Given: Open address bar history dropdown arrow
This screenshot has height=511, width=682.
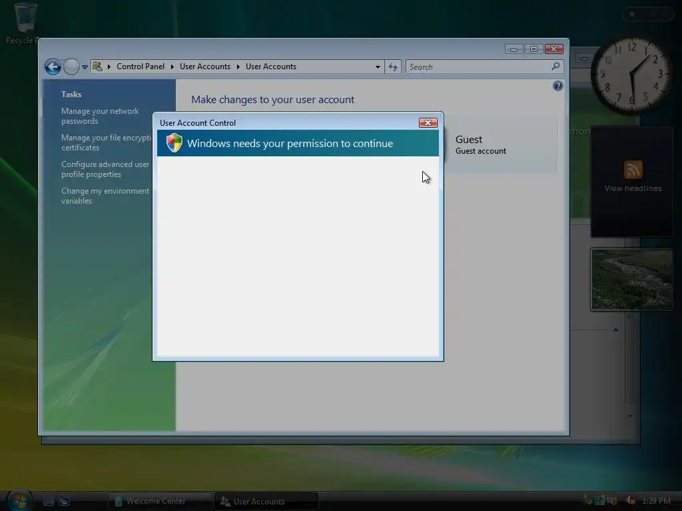Looking at the screenshot, I should [378, 67].
